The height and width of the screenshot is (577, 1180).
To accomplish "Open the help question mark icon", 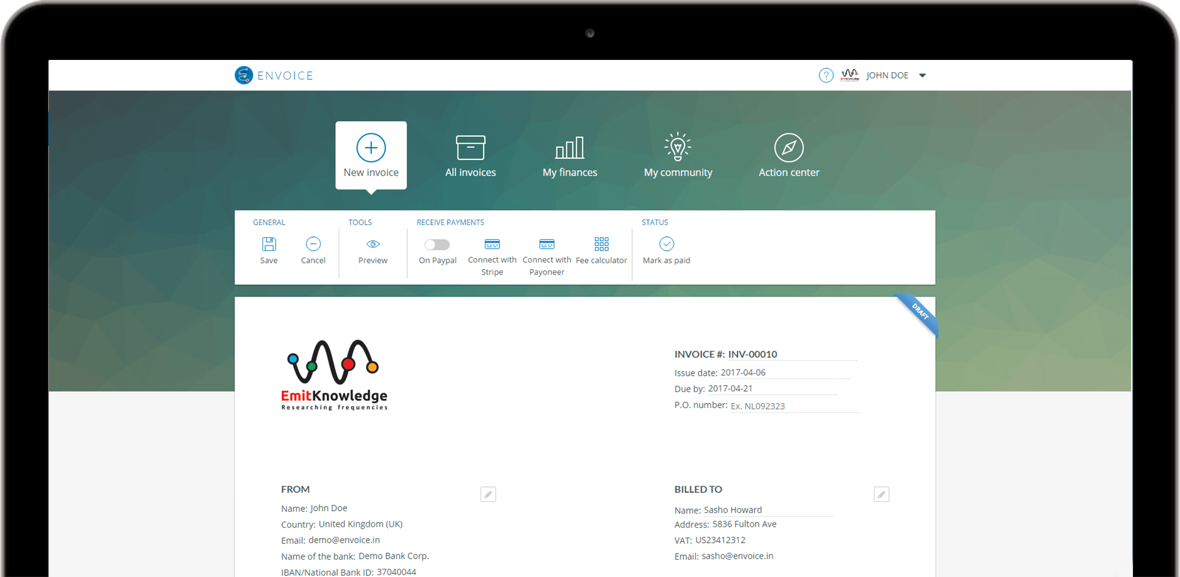I will 825,76.
